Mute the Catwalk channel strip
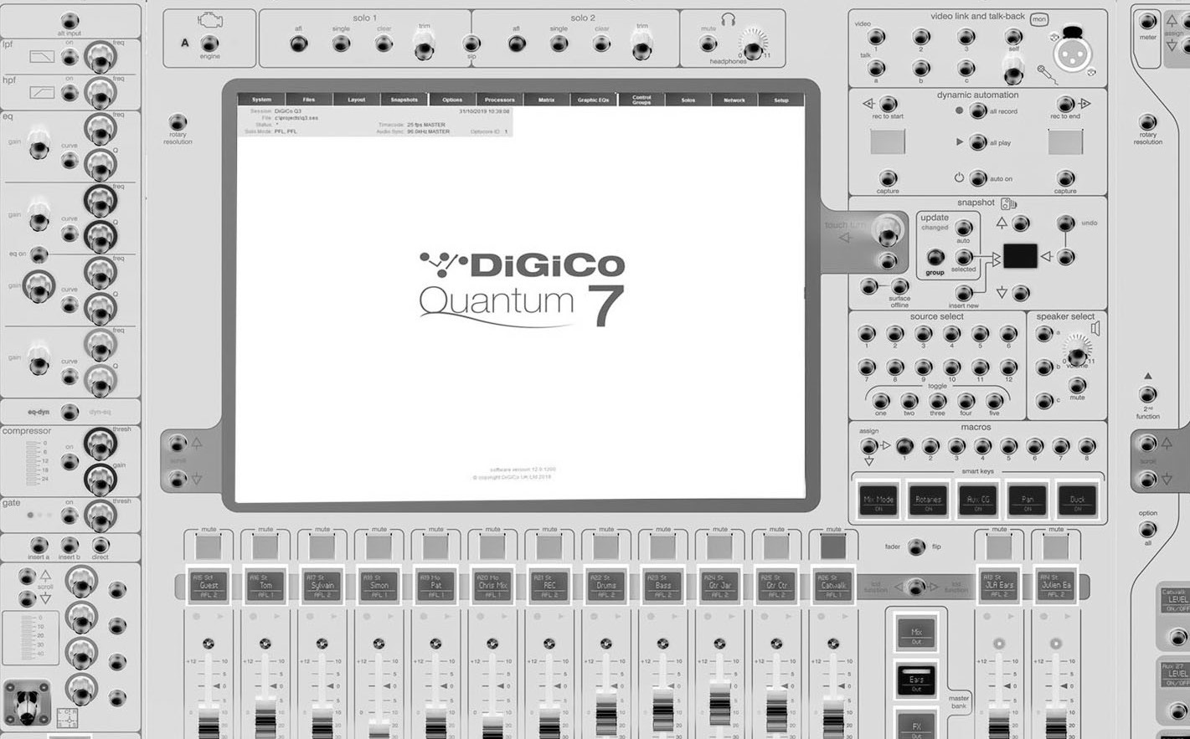Image resolution: width=1190 pixels, height=739 pixels. 833,547
